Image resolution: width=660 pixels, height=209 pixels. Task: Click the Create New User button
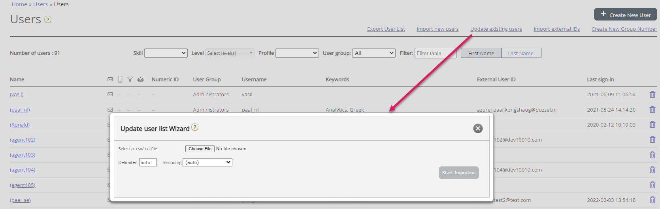point(625,15)
